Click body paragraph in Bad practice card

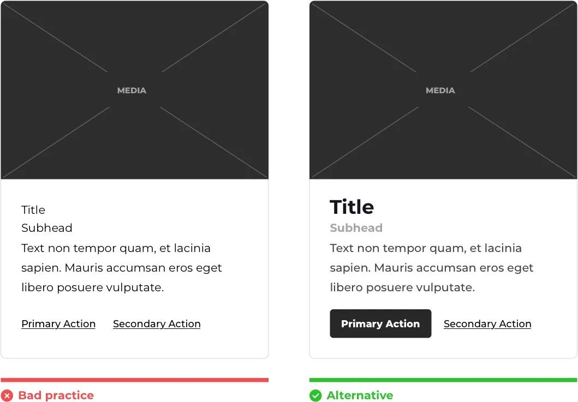tap(122, 268)
